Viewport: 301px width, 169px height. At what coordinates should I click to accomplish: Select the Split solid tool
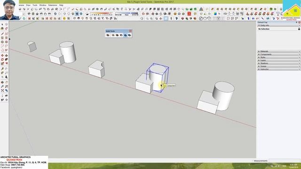129,35
